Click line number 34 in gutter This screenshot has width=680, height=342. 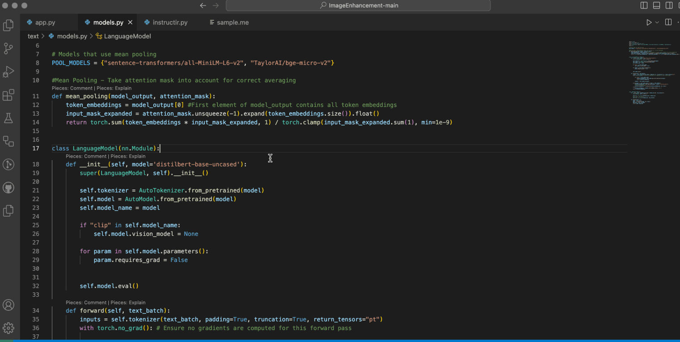(x=35, y=311)
